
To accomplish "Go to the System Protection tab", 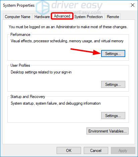I will [x=88, y=17].
